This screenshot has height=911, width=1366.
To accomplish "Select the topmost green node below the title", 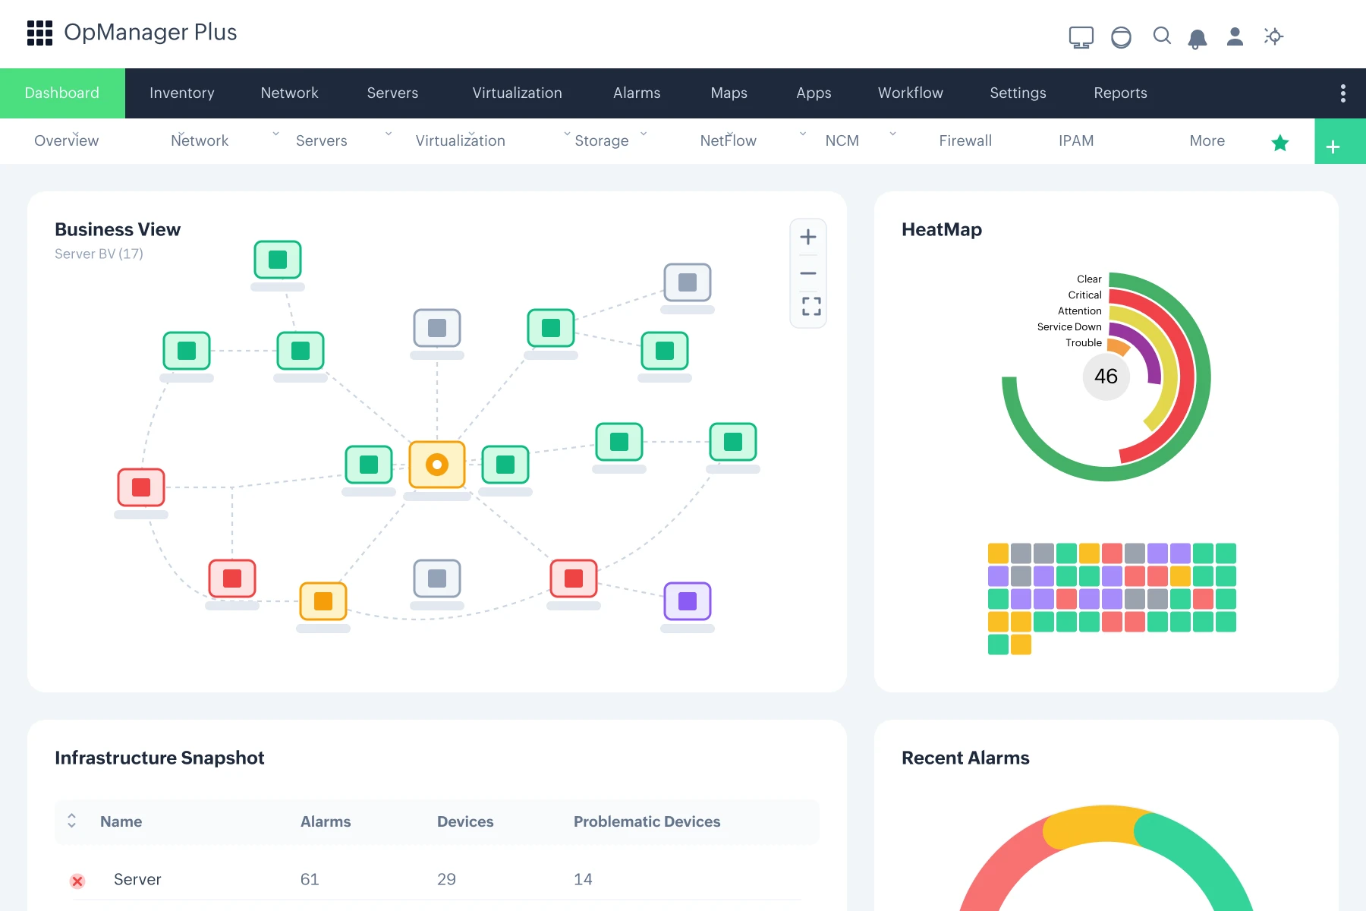I will coord(278,260).
